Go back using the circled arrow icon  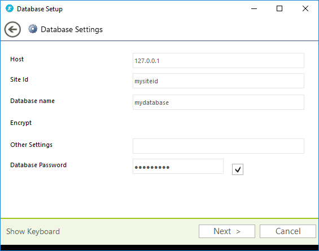[12, 29]
